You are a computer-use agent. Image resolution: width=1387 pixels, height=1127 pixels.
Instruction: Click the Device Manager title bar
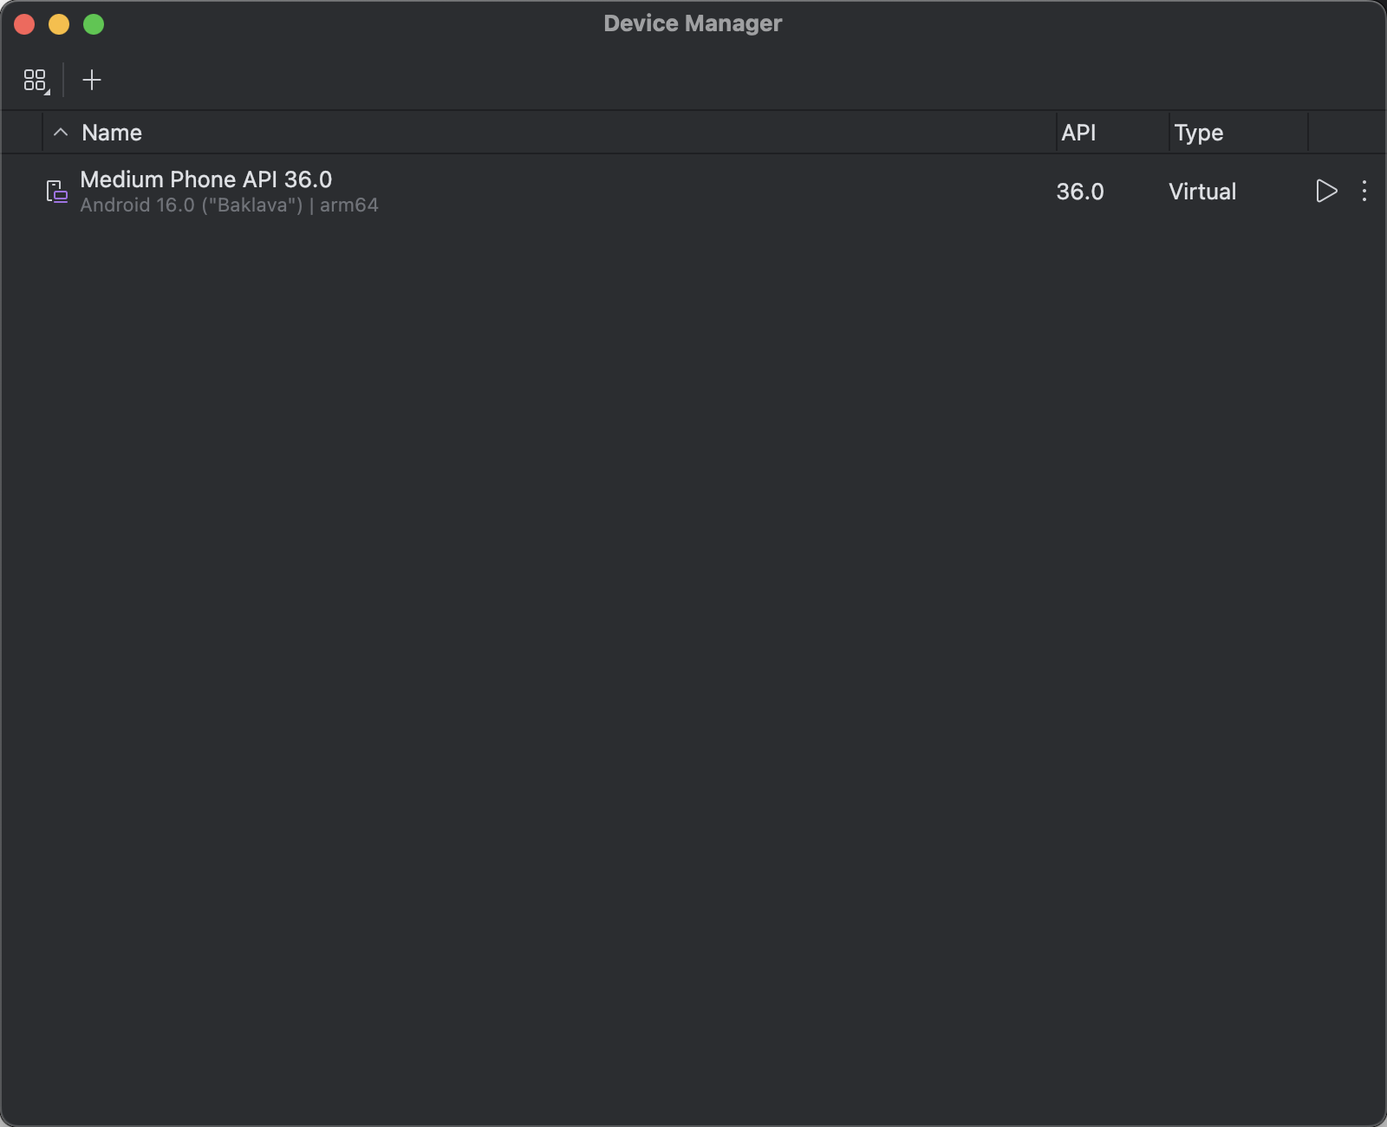click(x=693, y=23)
